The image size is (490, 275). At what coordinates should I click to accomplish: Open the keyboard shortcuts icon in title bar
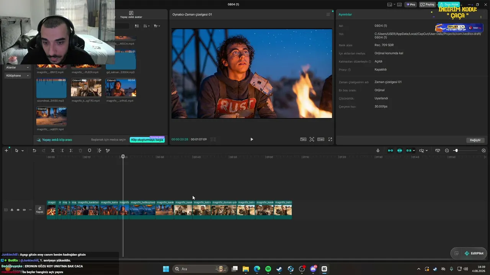point(399,5)
